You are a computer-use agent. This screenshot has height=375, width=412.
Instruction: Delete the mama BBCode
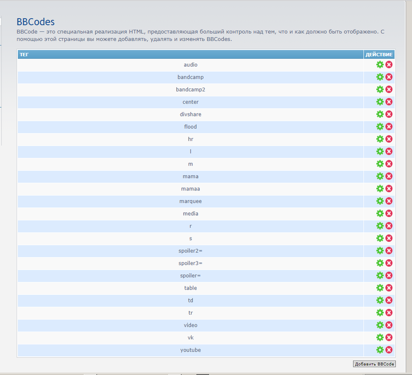click(389, 176)
